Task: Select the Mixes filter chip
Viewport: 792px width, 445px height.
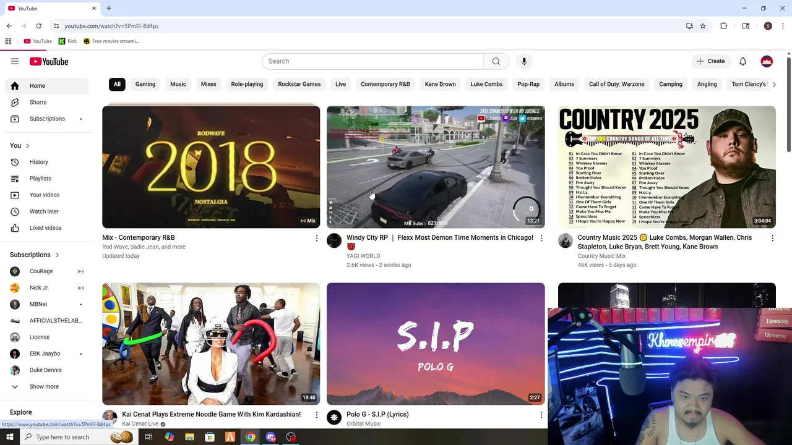Action: pyautogui.click(x=209, y=84)
